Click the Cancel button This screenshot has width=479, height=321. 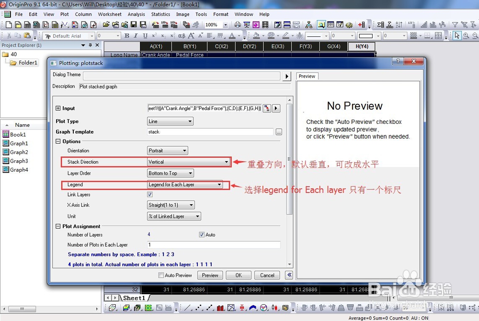point(267,275)
